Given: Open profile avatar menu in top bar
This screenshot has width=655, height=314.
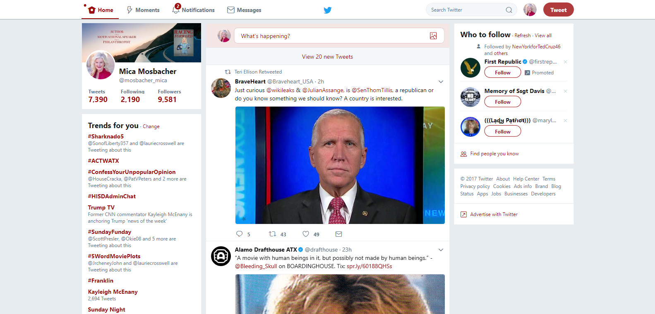Looking at the screenshot, I should point(530,10).
